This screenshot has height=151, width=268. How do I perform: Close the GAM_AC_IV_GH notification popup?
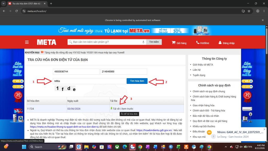tap(264, 129)
